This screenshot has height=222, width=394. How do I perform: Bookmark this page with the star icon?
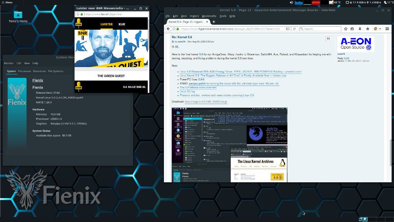point(346,29)
